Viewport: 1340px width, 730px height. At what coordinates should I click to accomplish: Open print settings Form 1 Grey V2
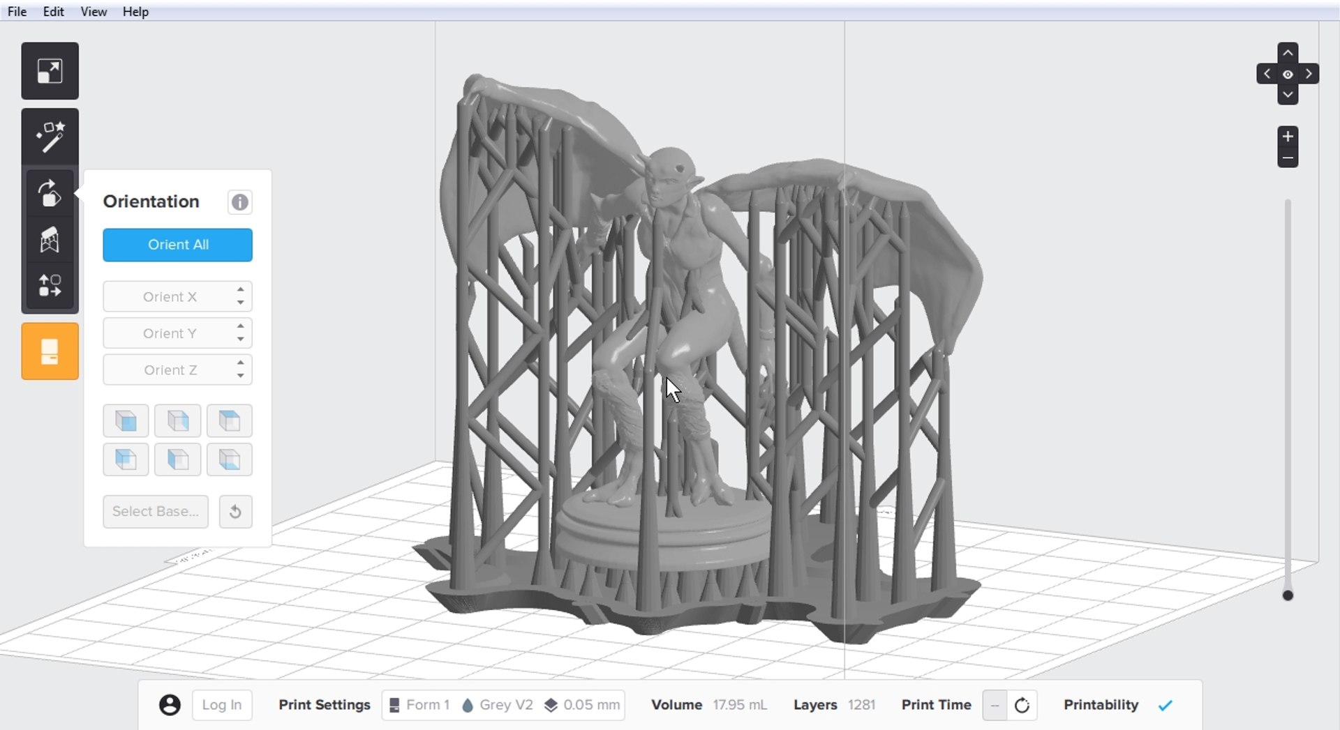[x=503, y=705]
